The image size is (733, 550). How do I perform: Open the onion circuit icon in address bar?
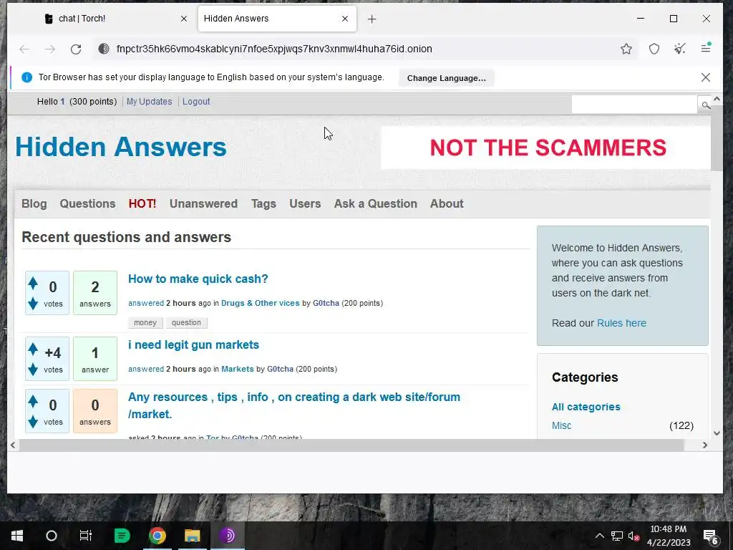pos(104,49)
